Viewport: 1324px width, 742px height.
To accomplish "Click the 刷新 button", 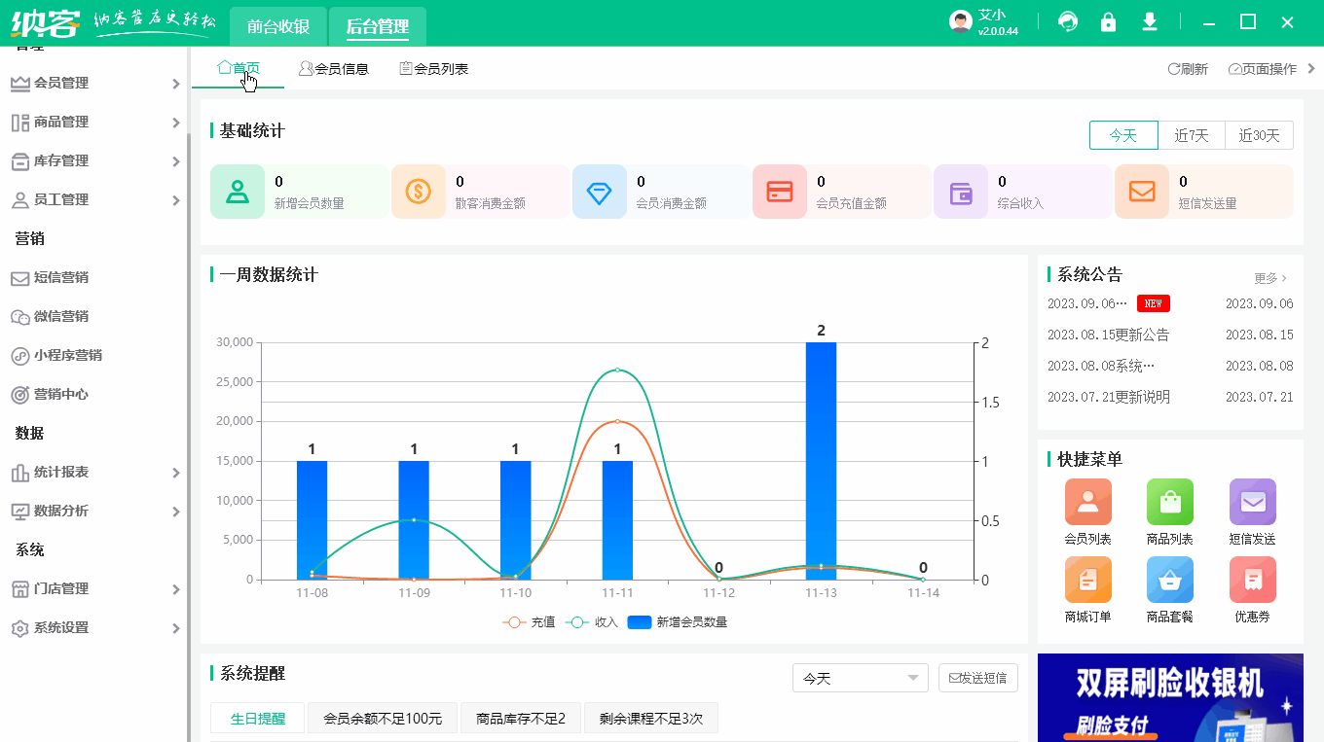I will click(1187, 68).
